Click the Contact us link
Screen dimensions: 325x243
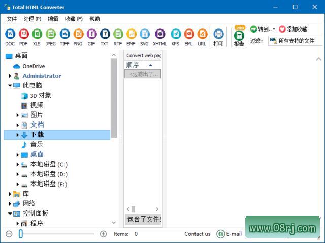(198, 234)
